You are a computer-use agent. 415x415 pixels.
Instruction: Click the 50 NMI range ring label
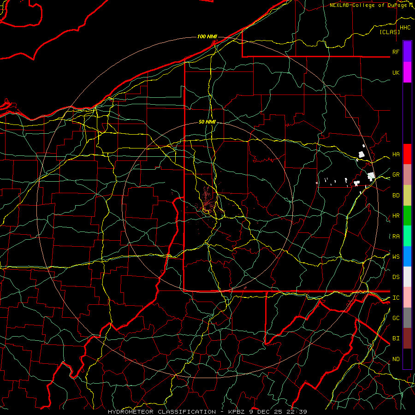click(207, 122)
